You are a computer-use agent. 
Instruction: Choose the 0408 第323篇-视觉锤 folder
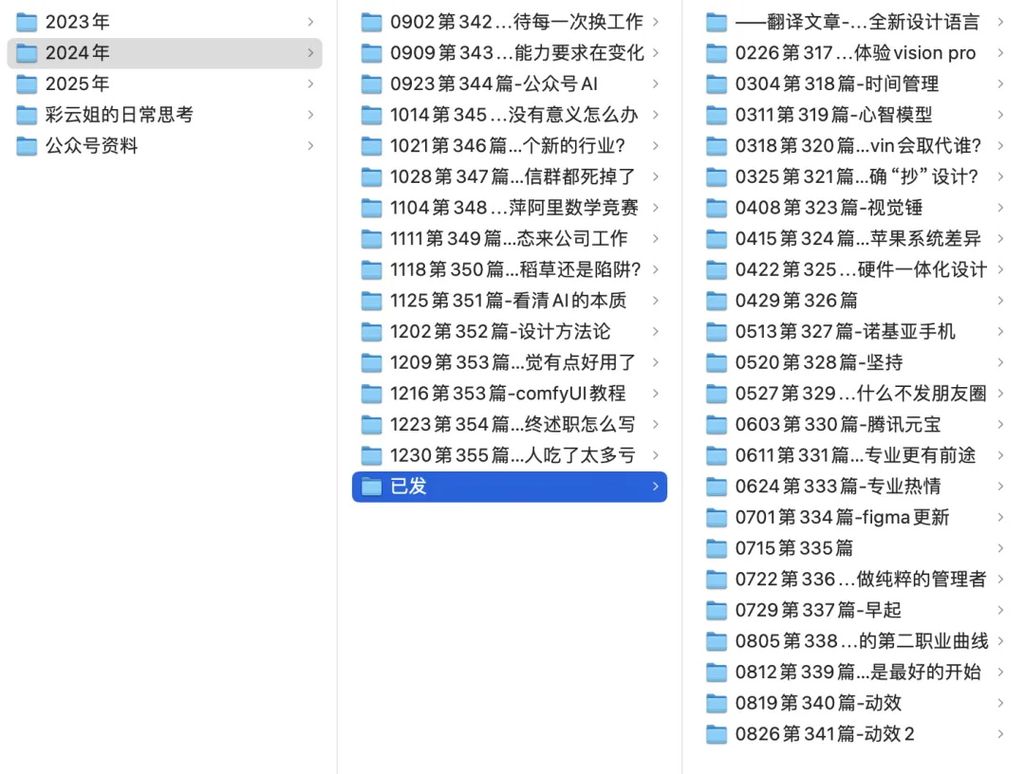tap(829, 208)
